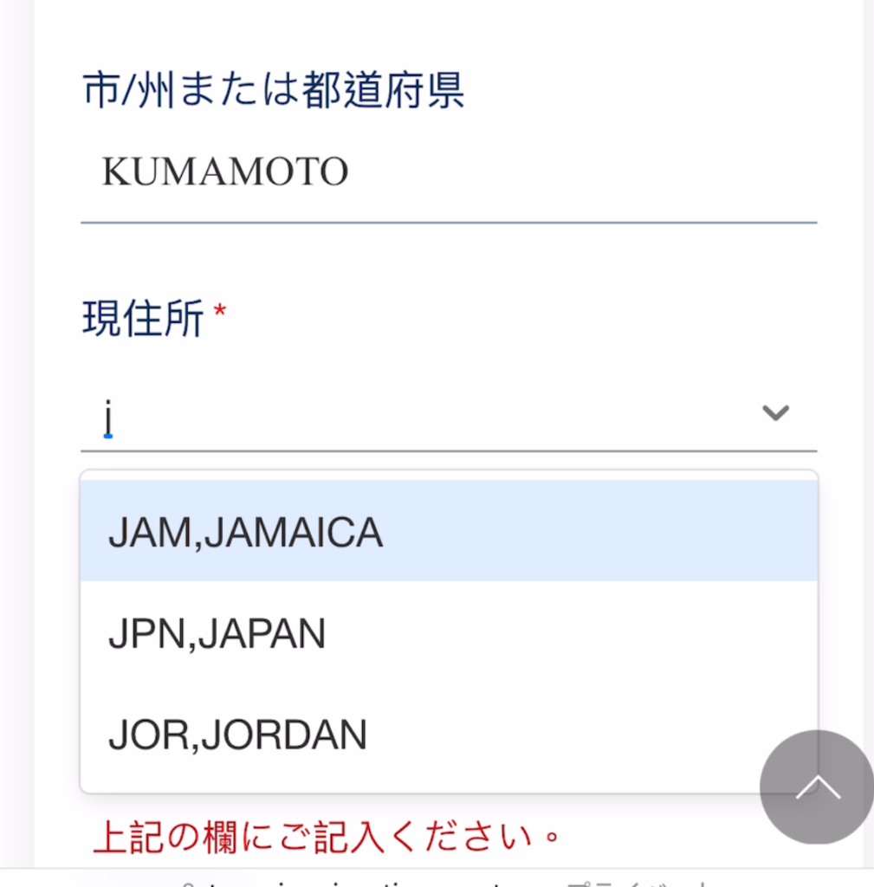This screenshot has width=874, height=887.
Task: Click the red required asterisk
Action: point(220,313)
